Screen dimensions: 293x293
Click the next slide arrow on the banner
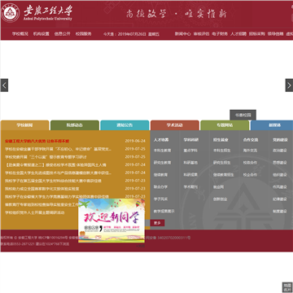(289, 85)
